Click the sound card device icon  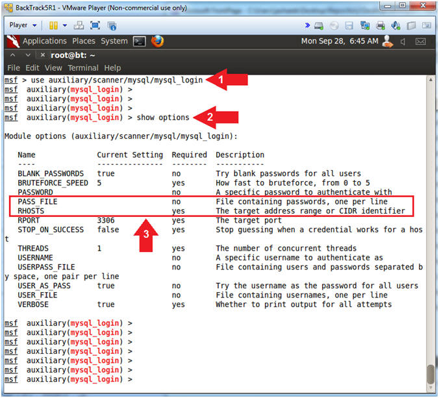click(x=396, y=26)
